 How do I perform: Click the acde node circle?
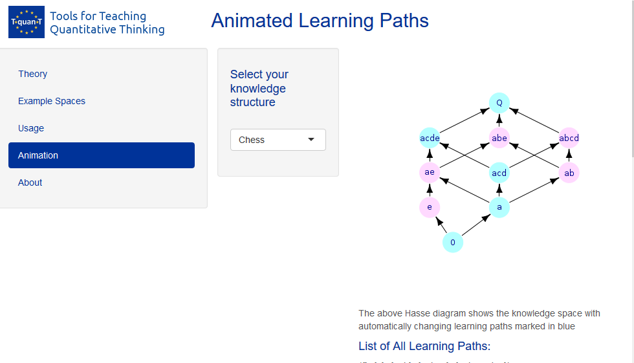(x=430, y=138)
